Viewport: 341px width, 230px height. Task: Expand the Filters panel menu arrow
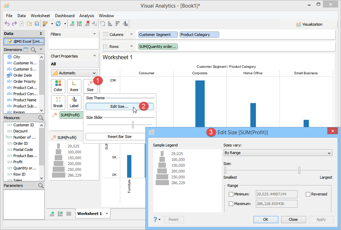pos(94,34)
